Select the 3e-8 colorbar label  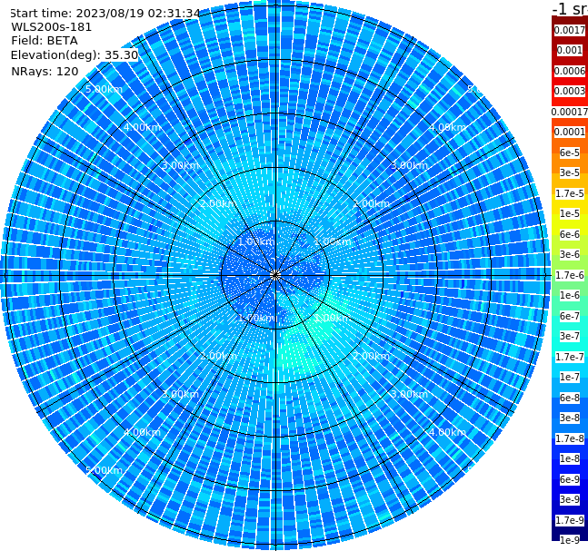(570, 418)
